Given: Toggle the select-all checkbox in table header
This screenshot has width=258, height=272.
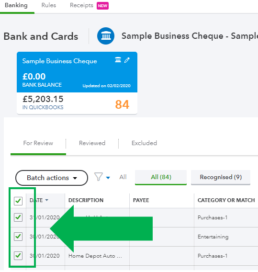Looking at the screenshot, I should 18,201.
